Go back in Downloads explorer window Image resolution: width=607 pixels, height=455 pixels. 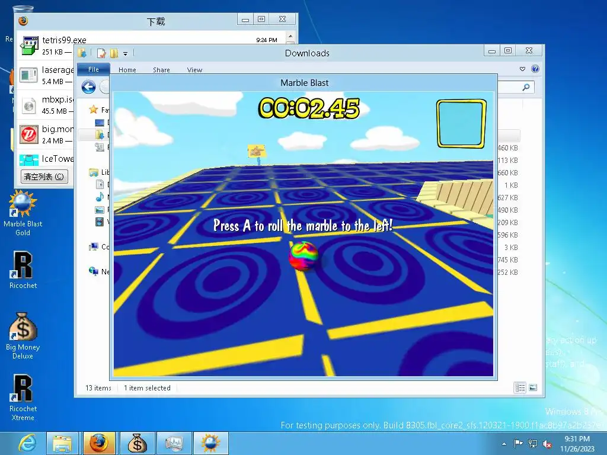click(89, 86)
